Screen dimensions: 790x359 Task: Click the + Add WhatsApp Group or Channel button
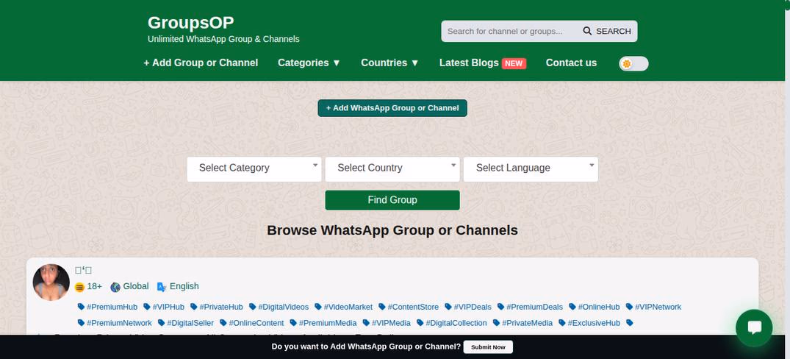(392, 108)
